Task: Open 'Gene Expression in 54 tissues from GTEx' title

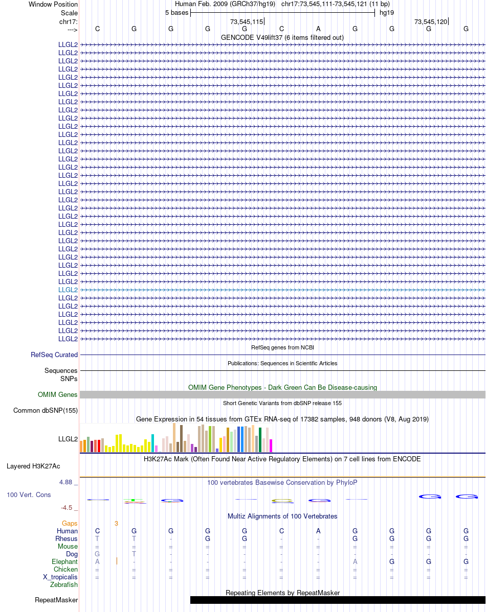Action: (x=282, y=419)
